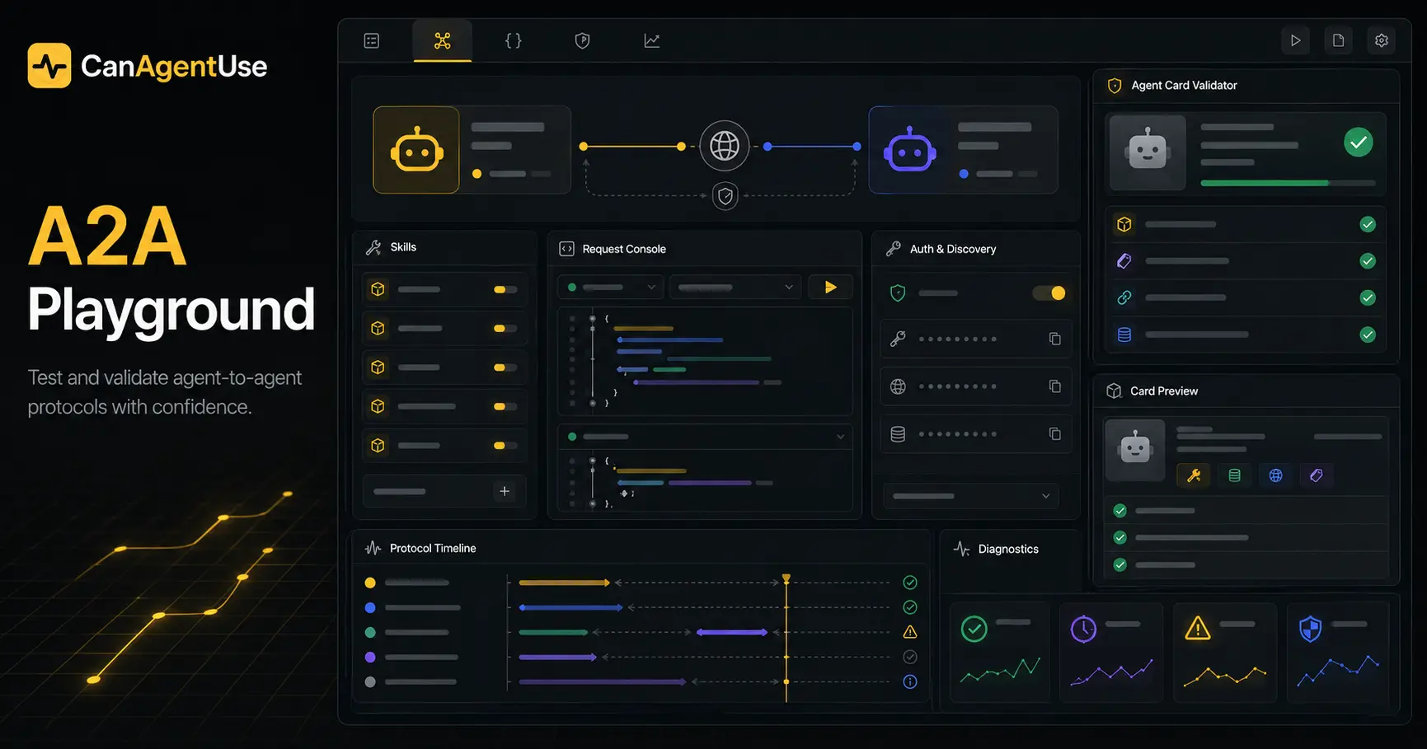Click the Protocol Timeline pulse icon

point(373,548)
